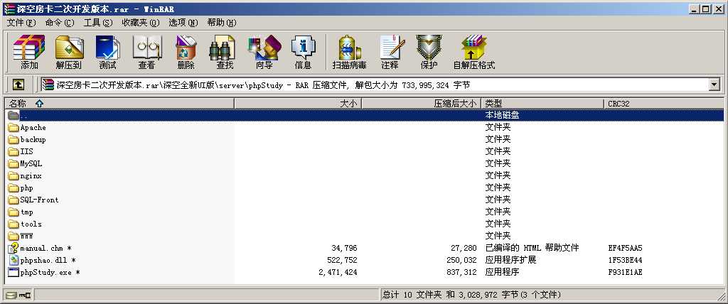Click the archive path address field
The image size is (728, 304).
[x=374, y=85]
